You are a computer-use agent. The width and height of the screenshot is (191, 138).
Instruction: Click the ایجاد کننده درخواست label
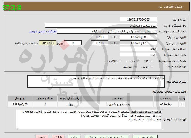pyautogui.click(x=172, y=32)
